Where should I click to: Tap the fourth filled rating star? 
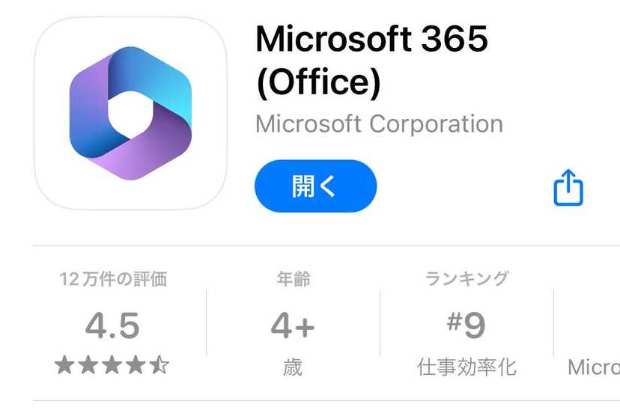(x=136, y=364)
